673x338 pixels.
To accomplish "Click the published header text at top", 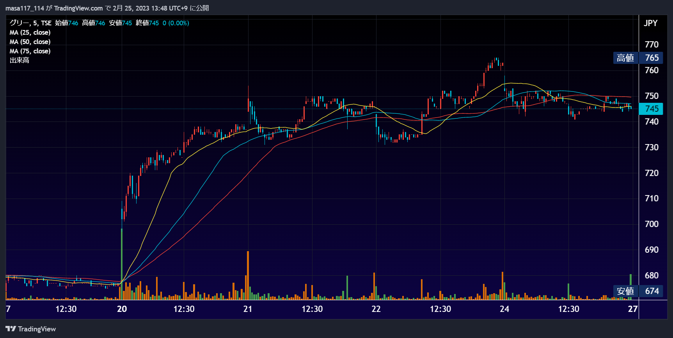I will [107, 8].
